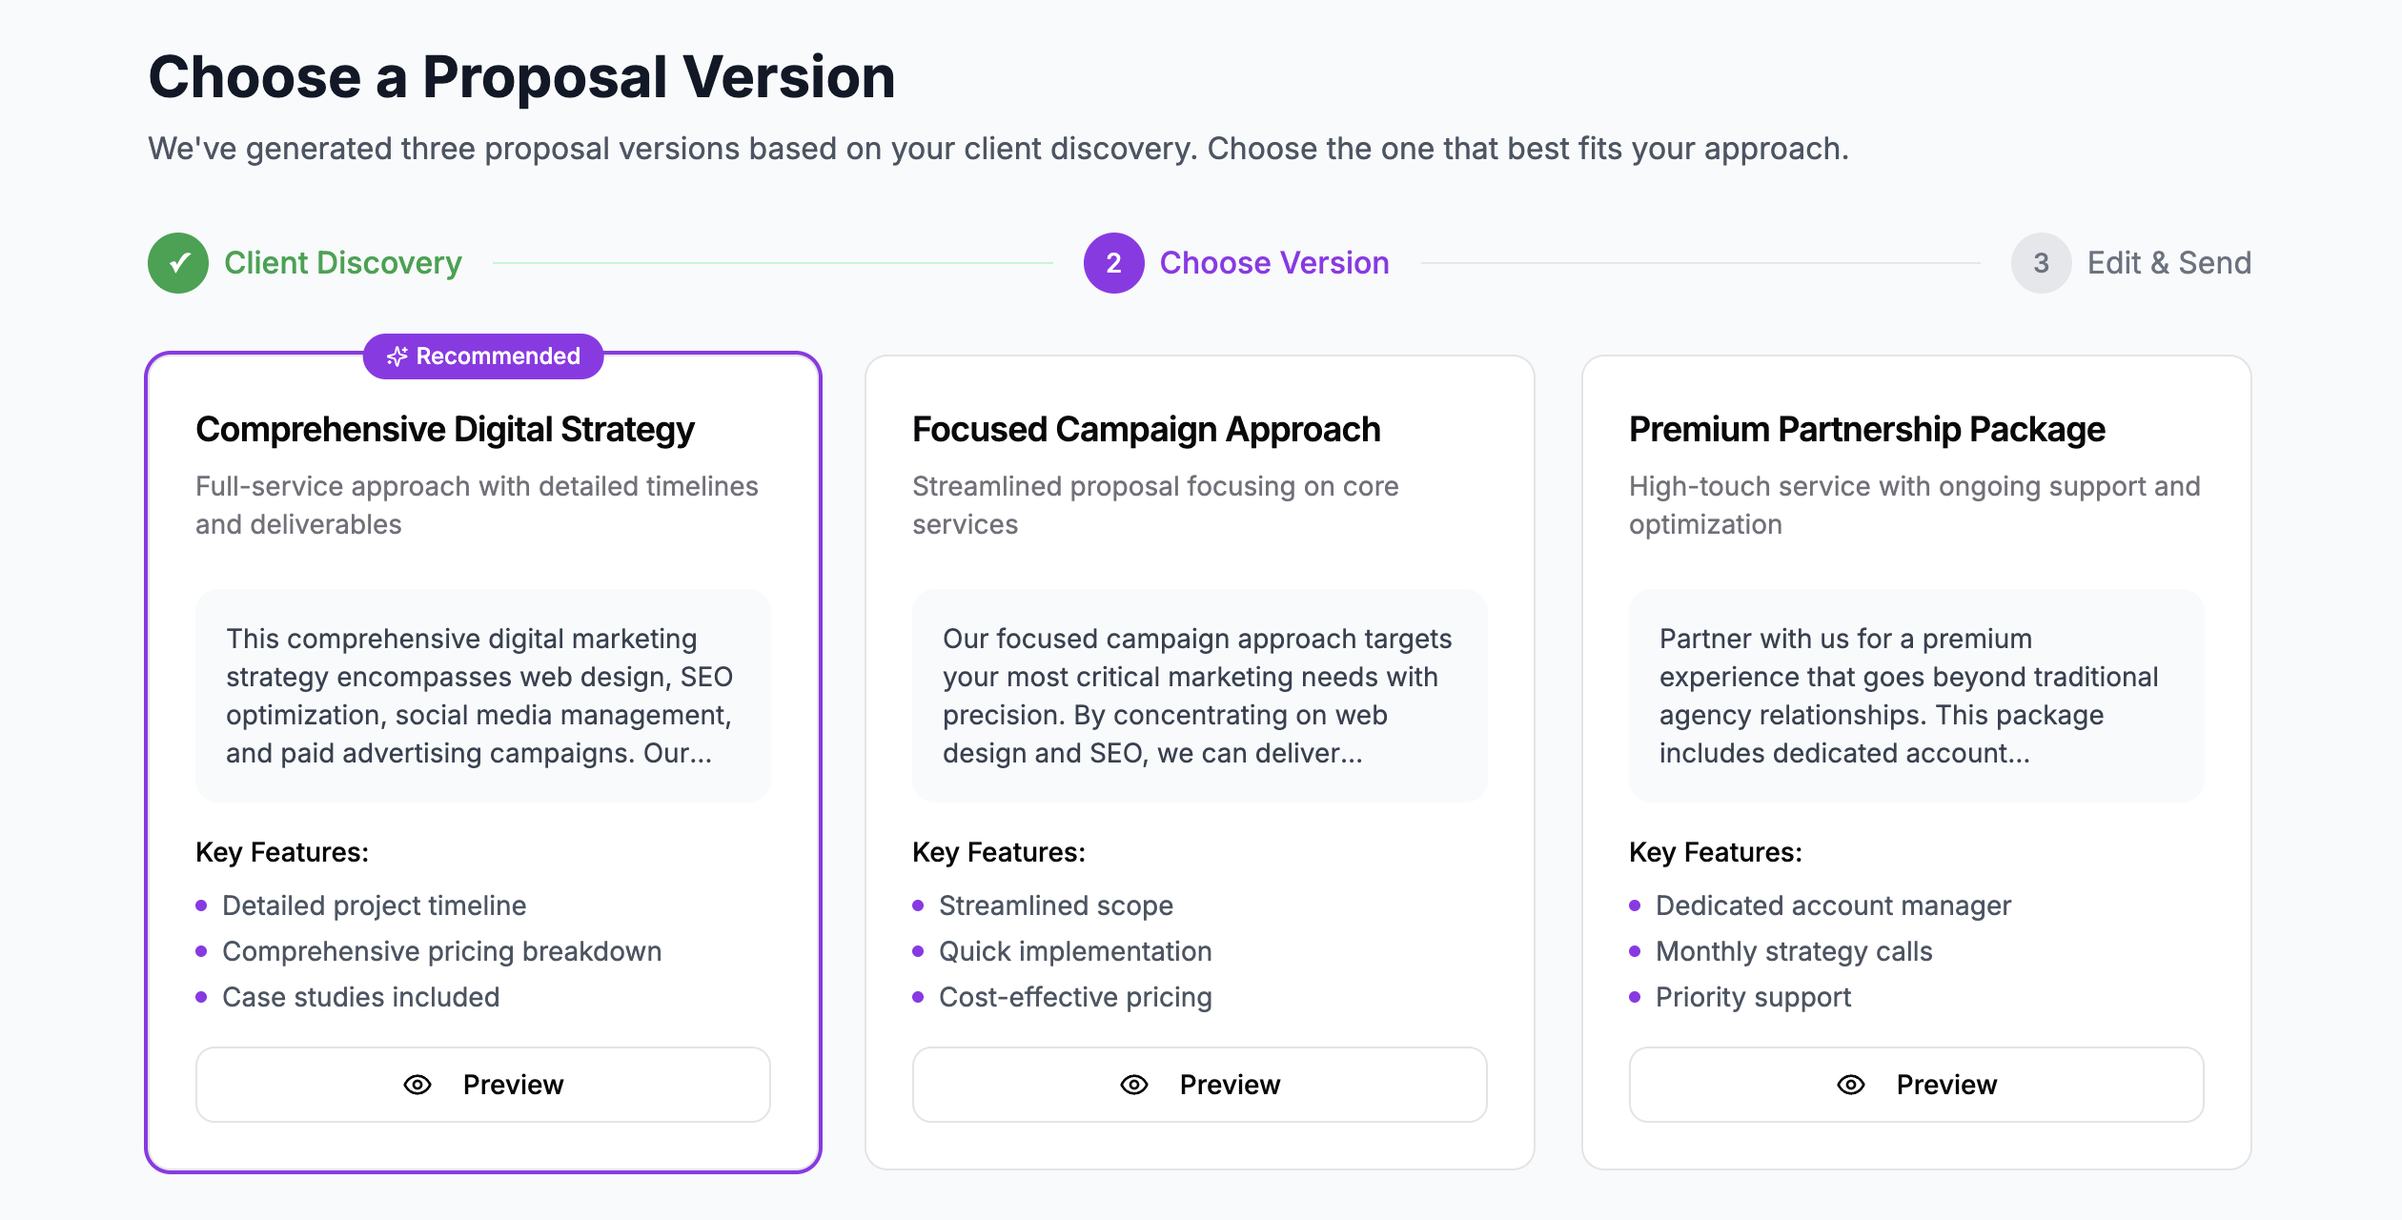Expand the truncated Focused Campaign description
Image resolution: width=2402 pixels, height=1220 pixels.
coord(1199,696)
